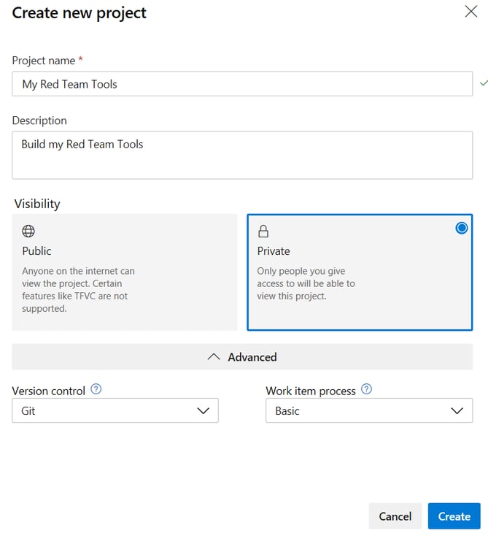Click the down arrow in Git combo box
The height and width of the screenshot is (536, 488).
pos(204,411)
